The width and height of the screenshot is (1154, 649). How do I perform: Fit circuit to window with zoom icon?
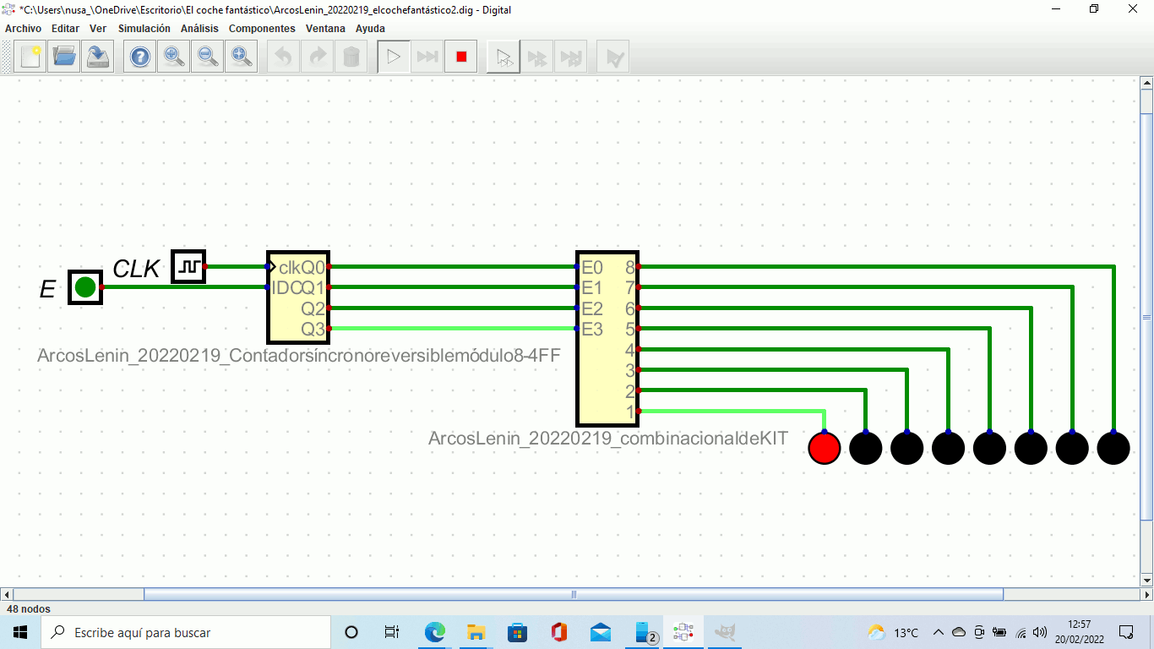click(x=242, y=57)
